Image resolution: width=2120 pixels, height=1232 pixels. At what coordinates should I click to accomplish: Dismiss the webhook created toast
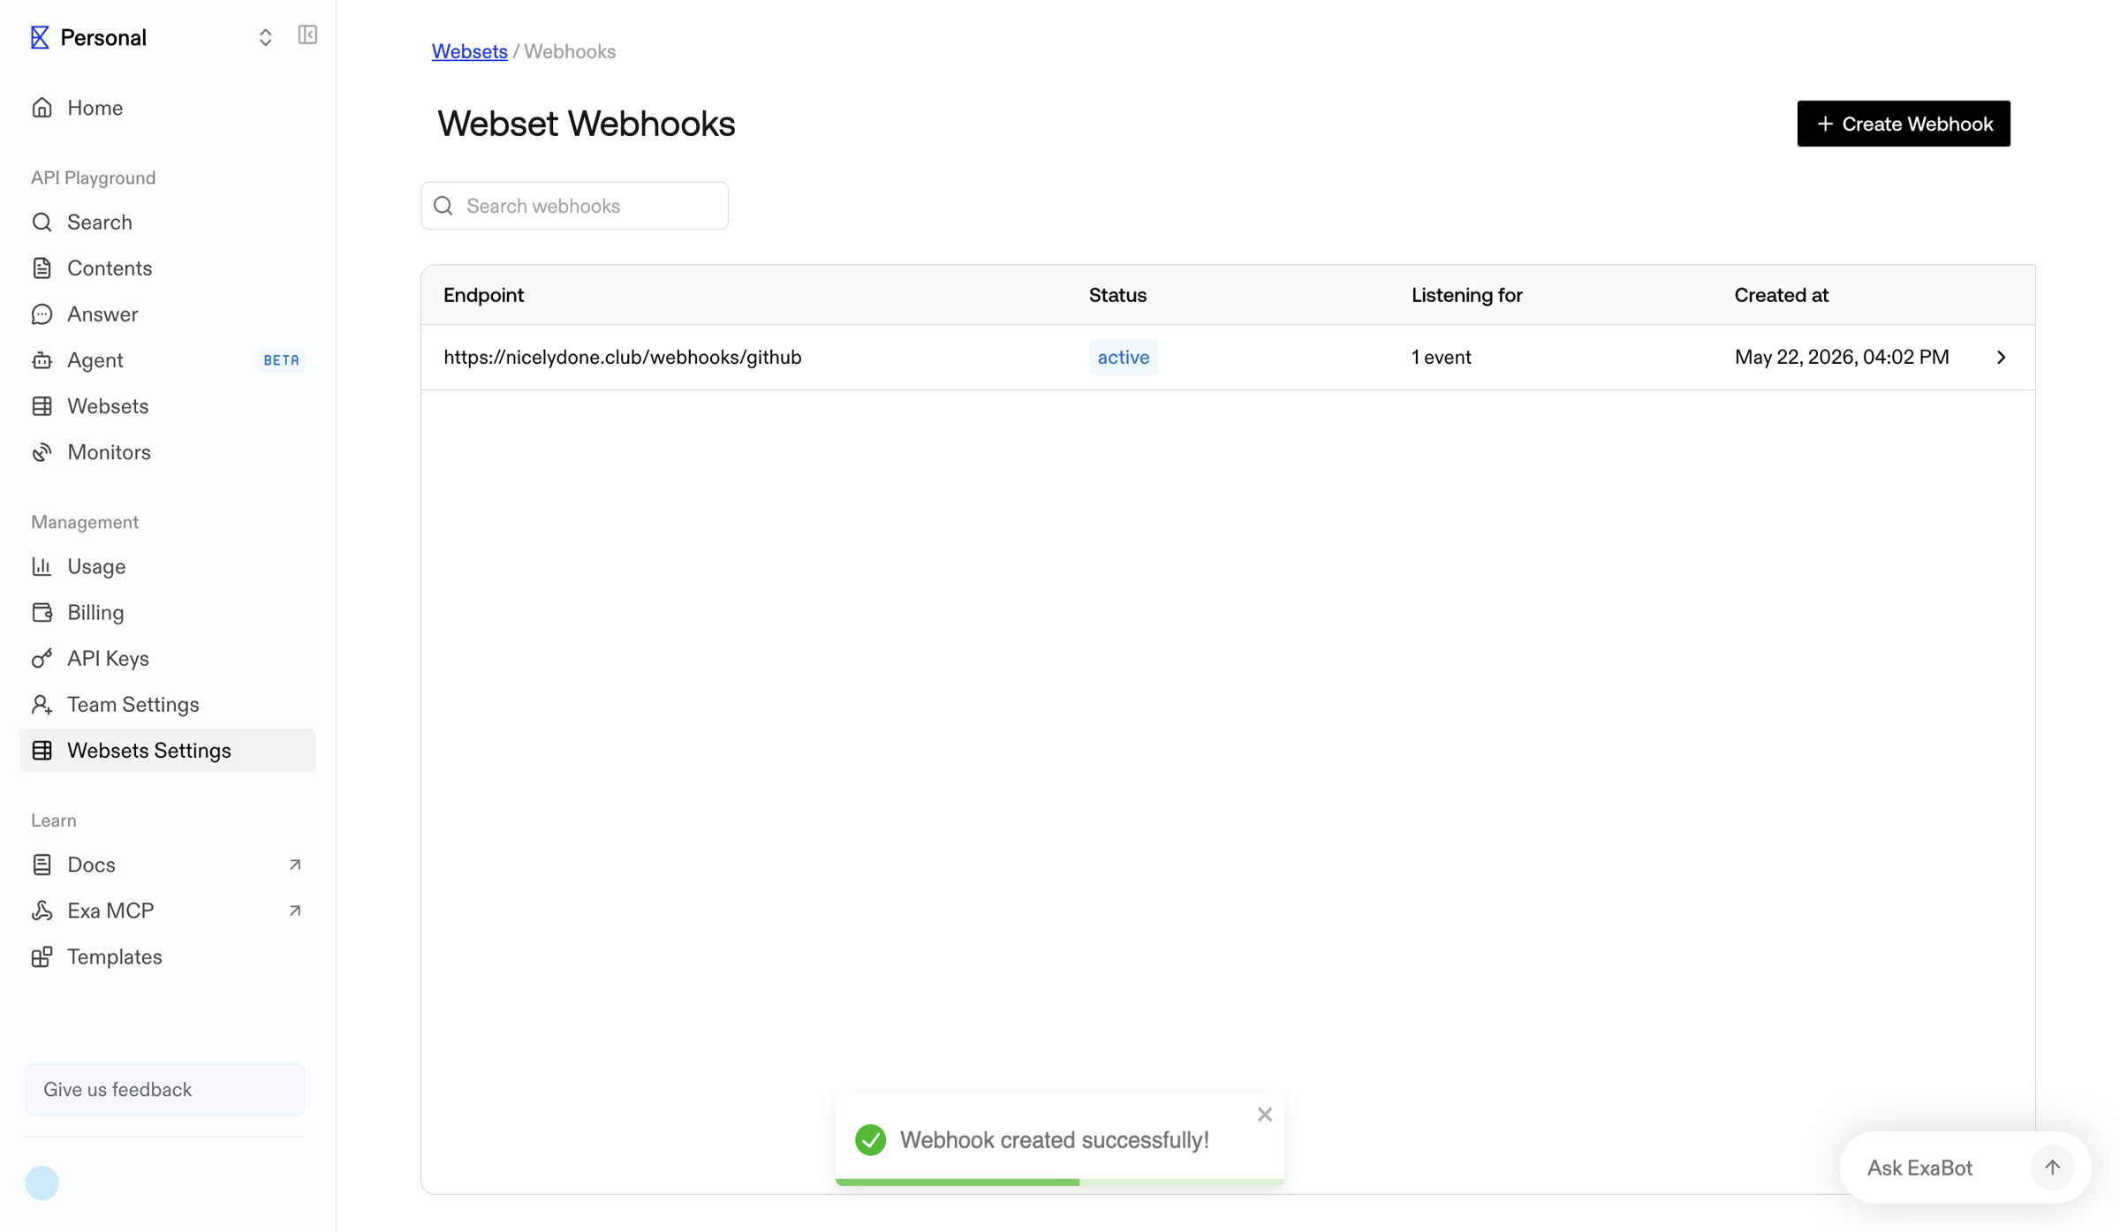1265,1115
